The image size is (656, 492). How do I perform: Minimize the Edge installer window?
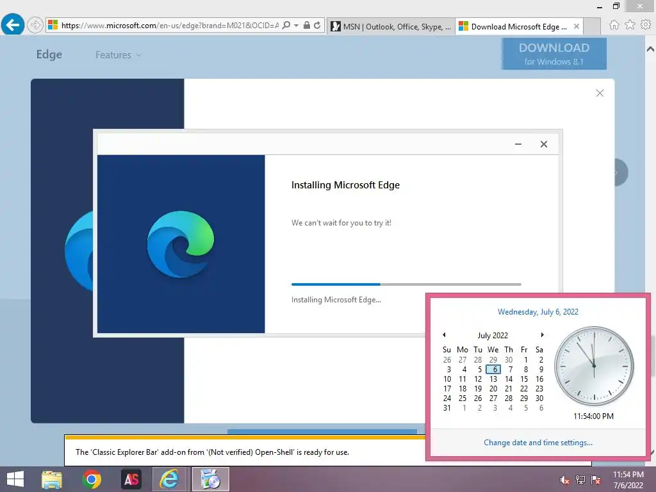(518, 144)
